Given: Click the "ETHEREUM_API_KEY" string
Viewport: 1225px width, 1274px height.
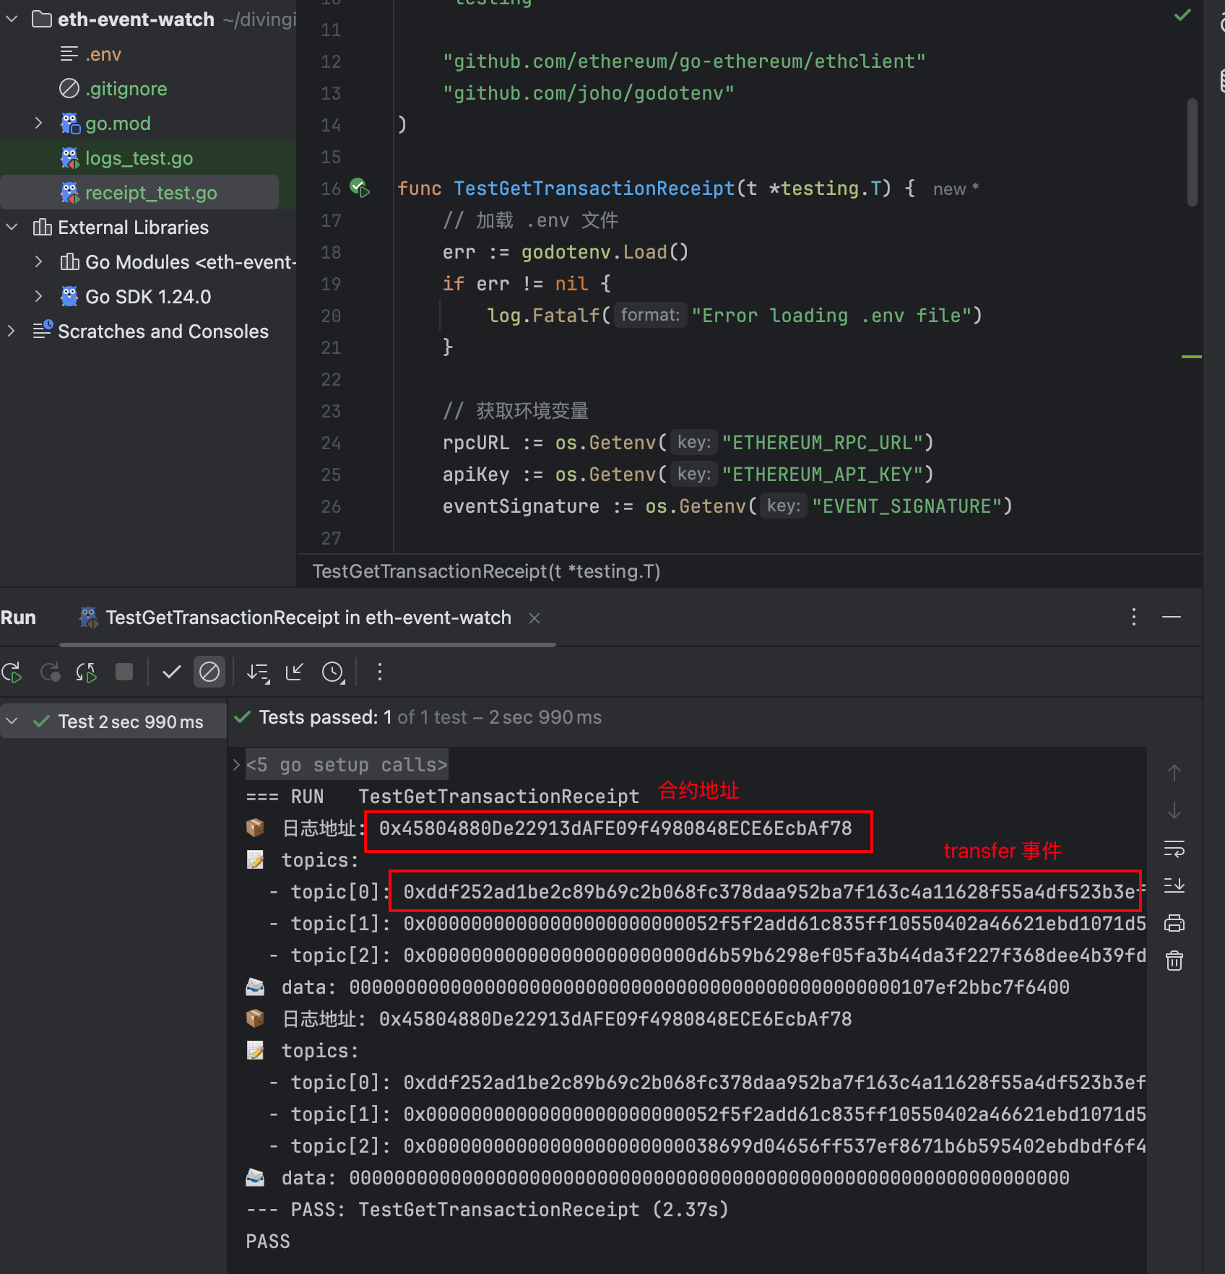Looking at the screenshot, I should (823, 474).
